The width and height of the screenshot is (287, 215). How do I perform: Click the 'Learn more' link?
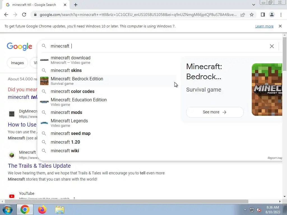[264, 26]
